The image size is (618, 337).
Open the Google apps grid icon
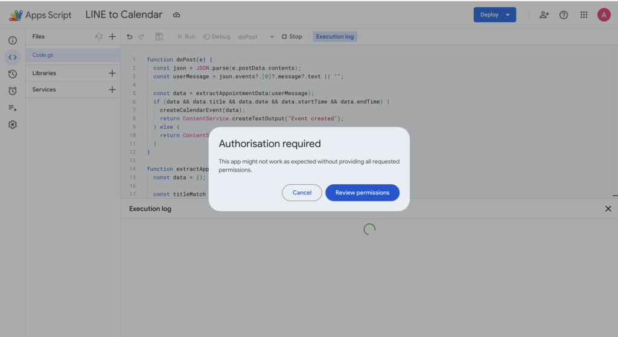tap(584, 15)
